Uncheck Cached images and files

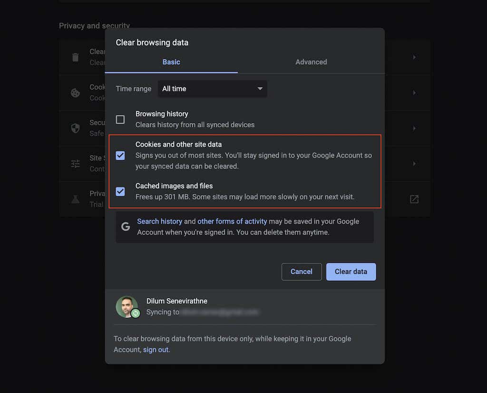coord(120,192)
